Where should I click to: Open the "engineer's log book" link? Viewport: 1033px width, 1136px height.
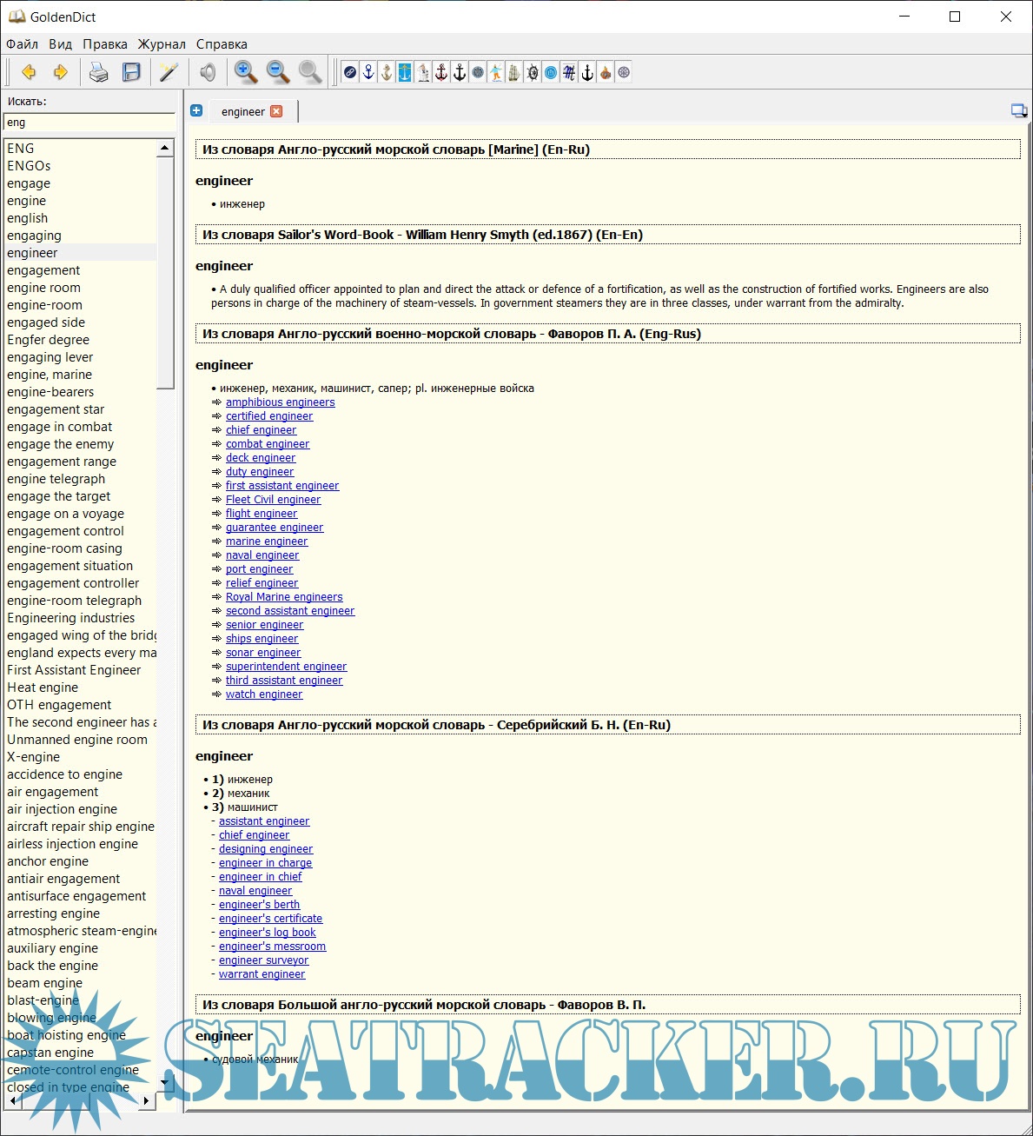267,933
